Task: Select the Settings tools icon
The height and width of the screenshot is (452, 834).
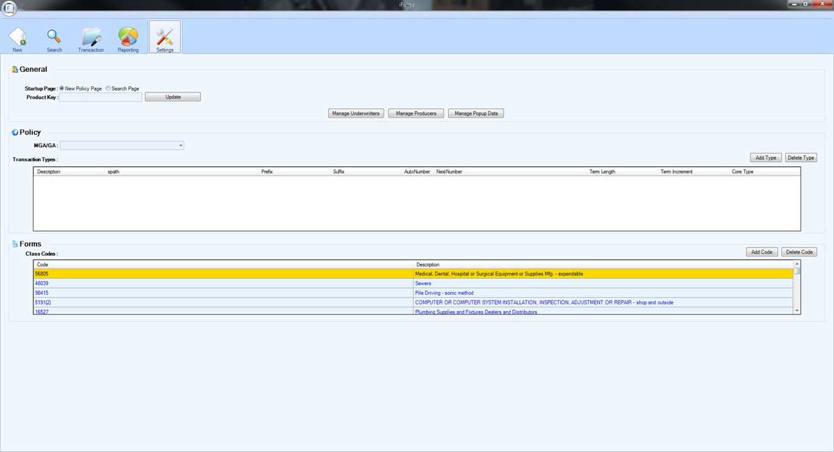Action: click(165, 38)
